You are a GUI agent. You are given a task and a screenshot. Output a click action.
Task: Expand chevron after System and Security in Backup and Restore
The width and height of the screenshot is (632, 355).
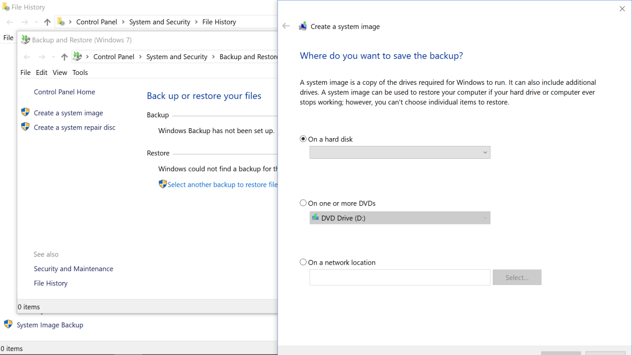[214, 57]
